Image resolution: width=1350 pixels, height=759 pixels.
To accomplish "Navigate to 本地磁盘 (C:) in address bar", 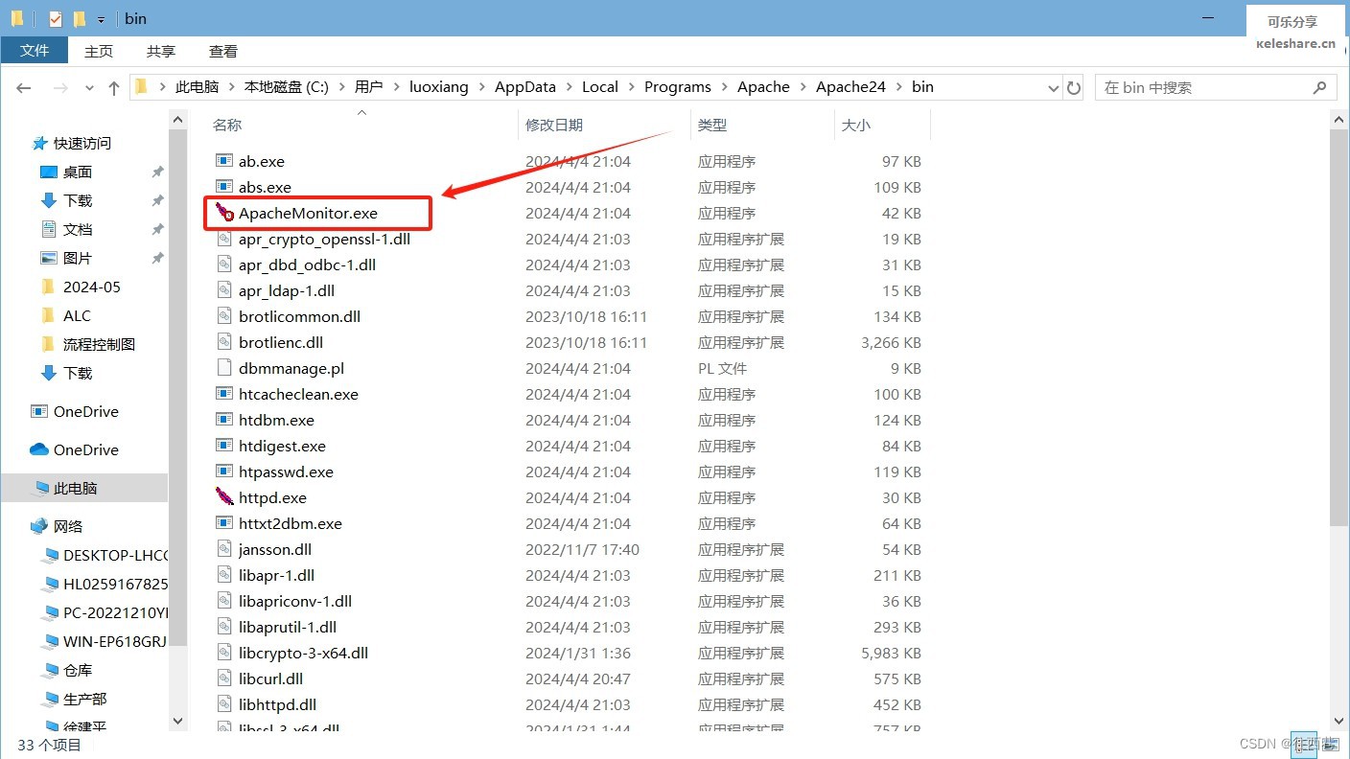I will [x=287, y=87].
